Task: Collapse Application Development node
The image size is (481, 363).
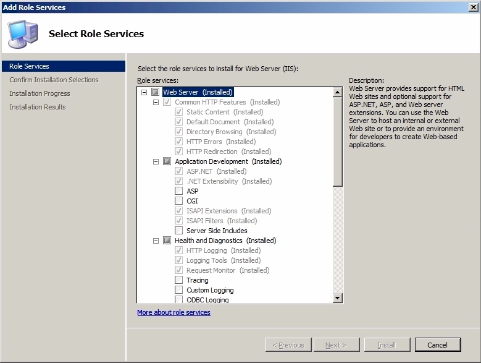Action: (x=156, y=161)
